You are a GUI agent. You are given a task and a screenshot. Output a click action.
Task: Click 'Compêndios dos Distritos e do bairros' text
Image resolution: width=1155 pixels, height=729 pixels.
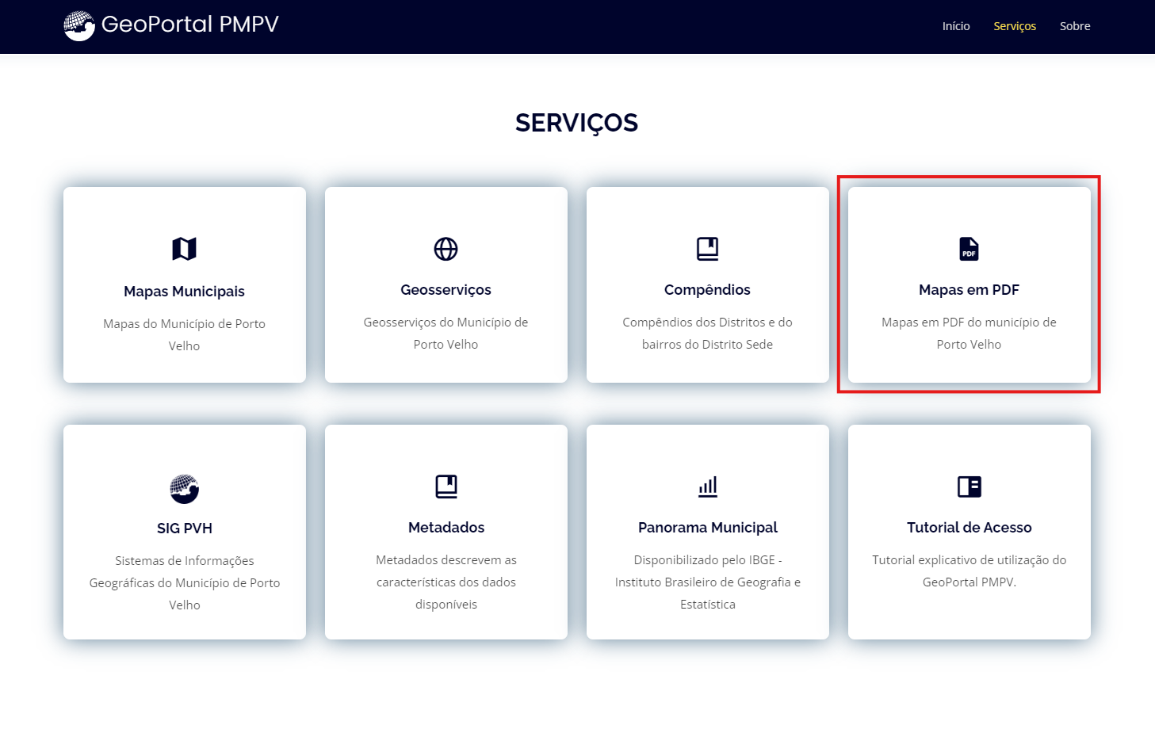click(707, 333)
